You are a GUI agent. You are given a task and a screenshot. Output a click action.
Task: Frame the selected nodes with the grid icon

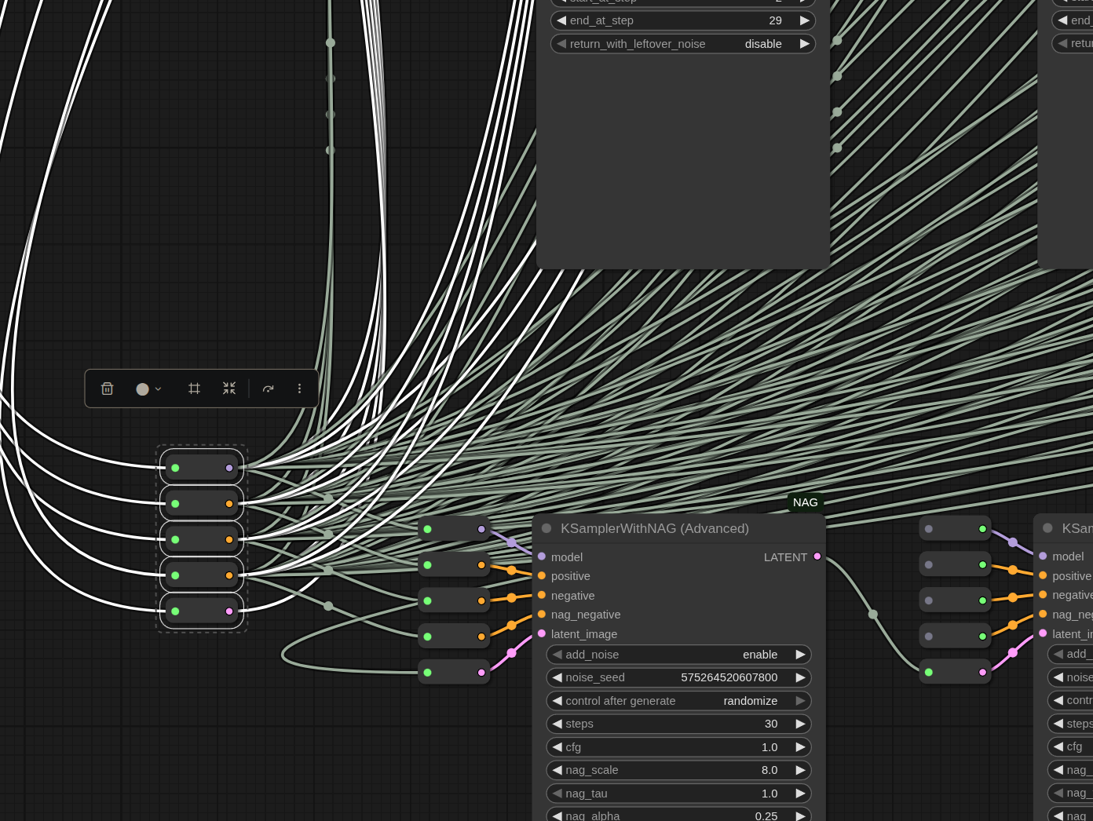(x=195, y=389)
